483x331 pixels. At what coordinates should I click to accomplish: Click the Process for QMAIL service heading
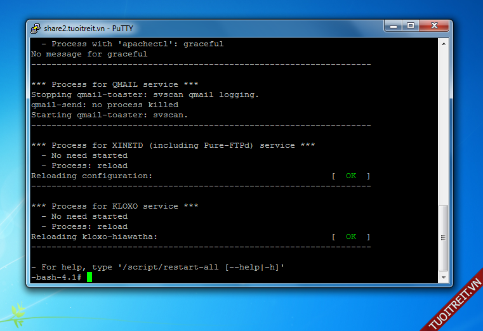click(114, 84)
